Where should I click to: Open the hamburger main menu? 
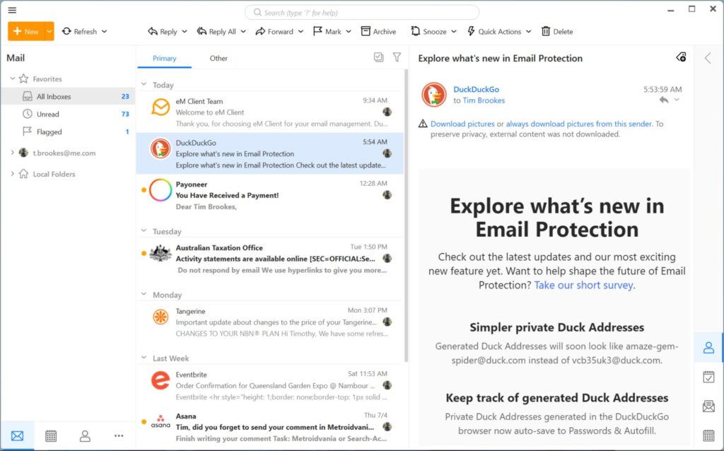coord(13,10)
